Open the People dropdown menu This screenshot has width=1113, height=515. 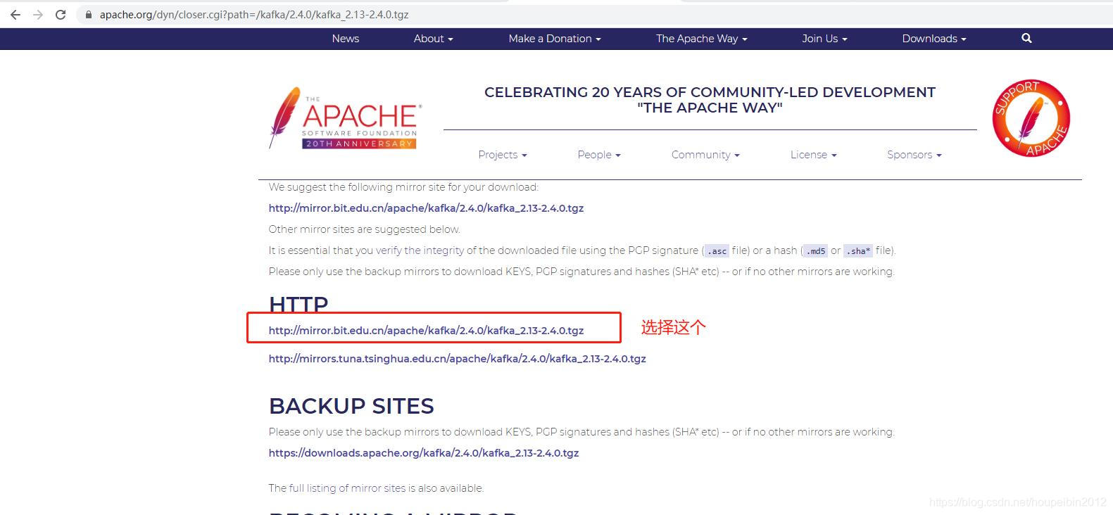[599, 155]
